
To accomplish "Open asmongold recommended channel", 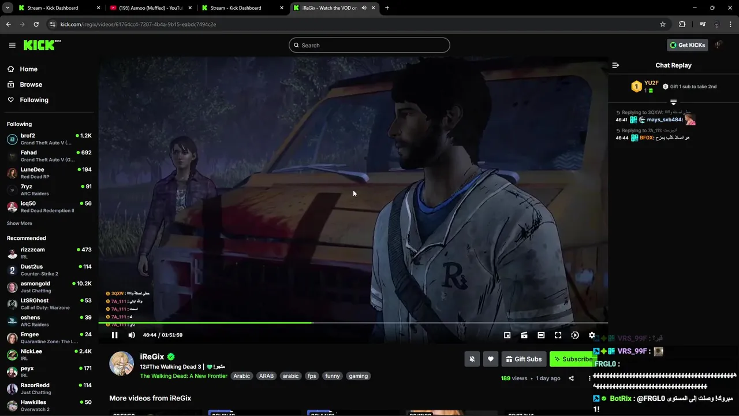I will (x=49, y=287).
